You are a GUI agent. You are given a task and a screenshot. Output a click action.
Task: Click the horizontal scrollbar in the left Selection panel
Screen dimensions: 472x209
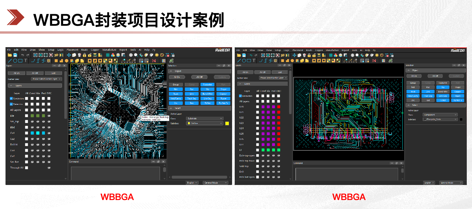(200, 177)
